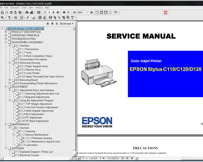This screenshot has width=203, height=162.
Task: Select the Highlight tool
Action: (x=34, y=18)
